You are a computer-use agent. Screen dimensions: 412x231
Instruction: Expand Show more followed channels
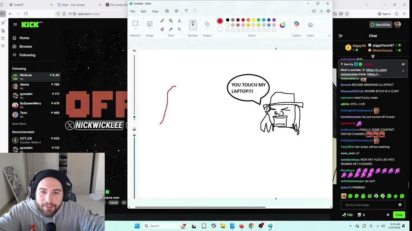(x=19, y=124)
